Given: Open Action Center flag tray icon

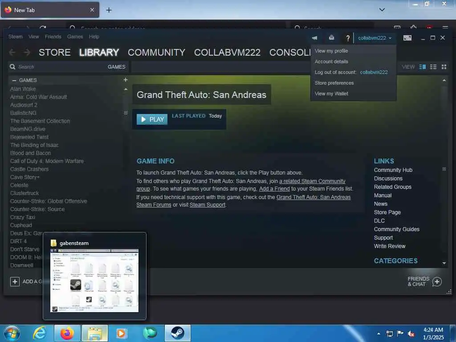Looking at the screenshot, I should [x=400, y=334].
